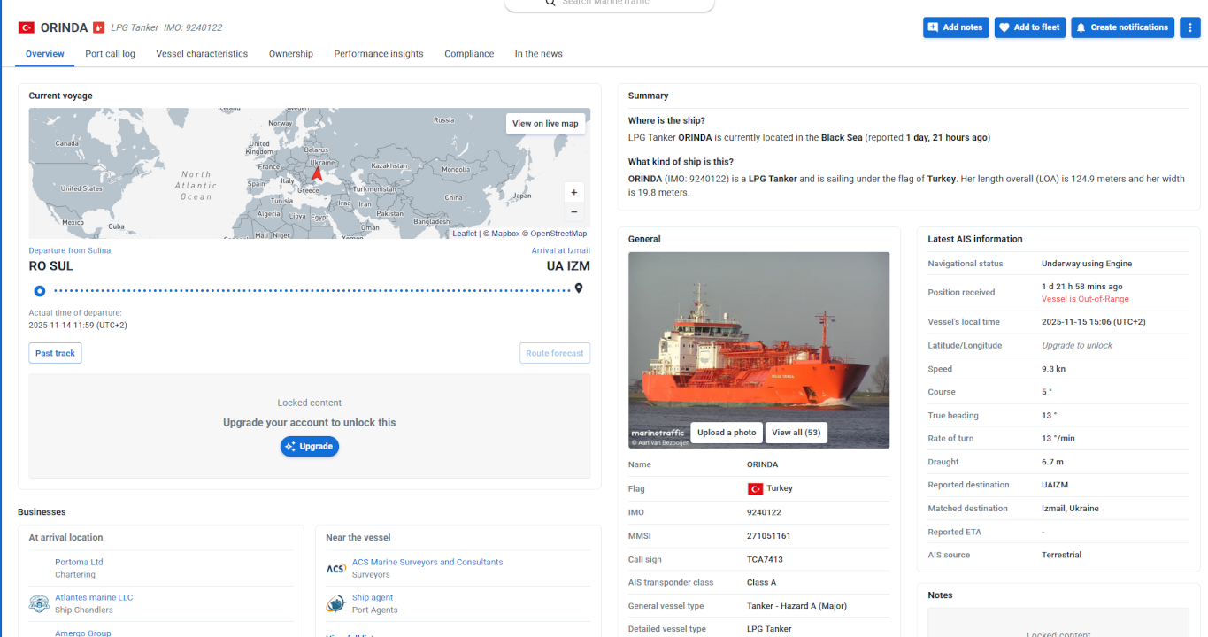The height and width of the screenshot is (637, 1208).
Task: View all 53 vessel photos
Action: [796, 433]
